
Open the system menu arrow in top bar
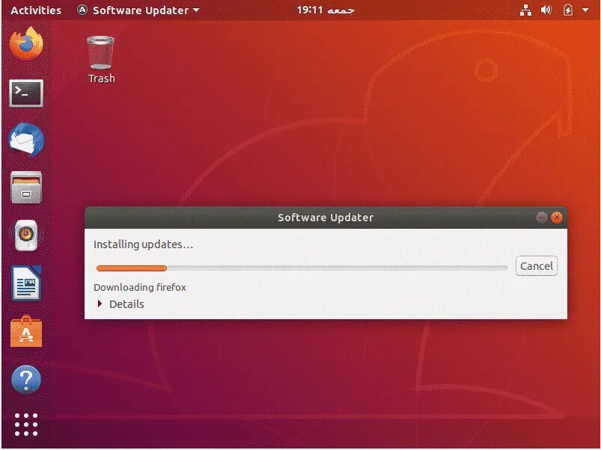pyautogui.click(x=585, y=10)
